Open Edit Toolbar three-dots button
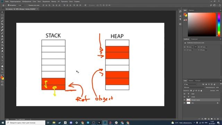222x125 pixels. tap(2, 72)
